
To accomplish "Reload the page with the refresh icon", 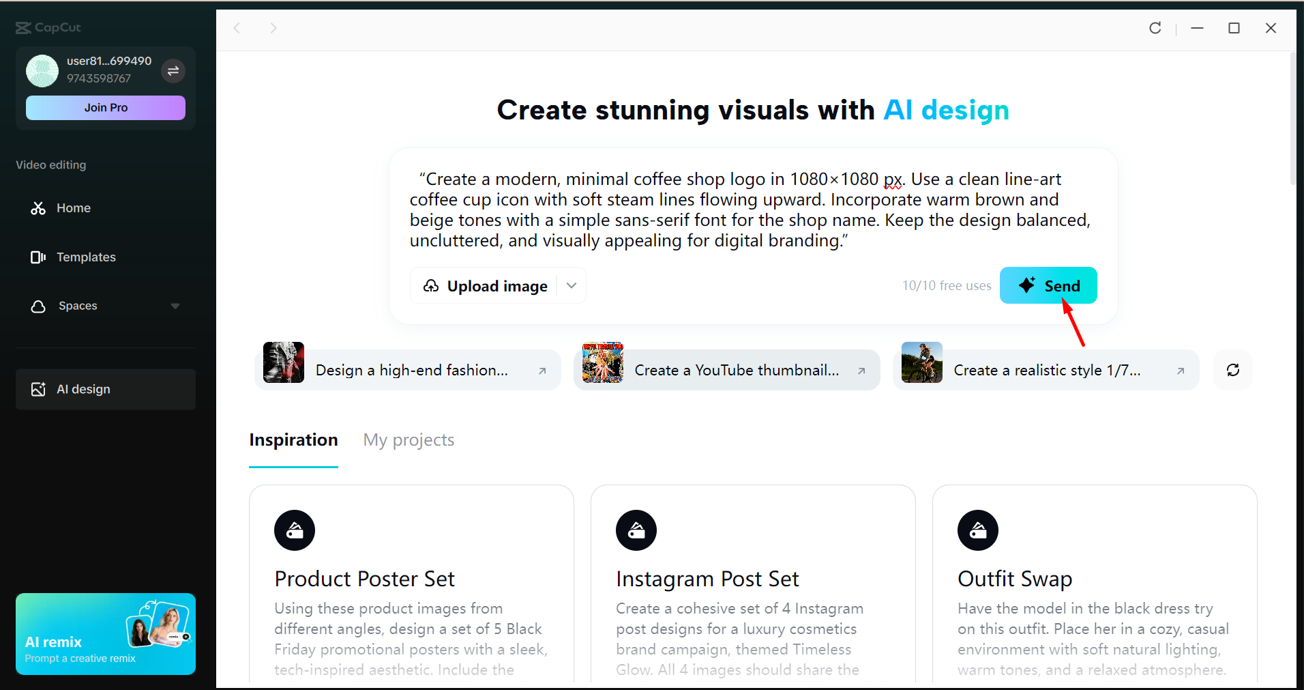I will click(1155, 28).
